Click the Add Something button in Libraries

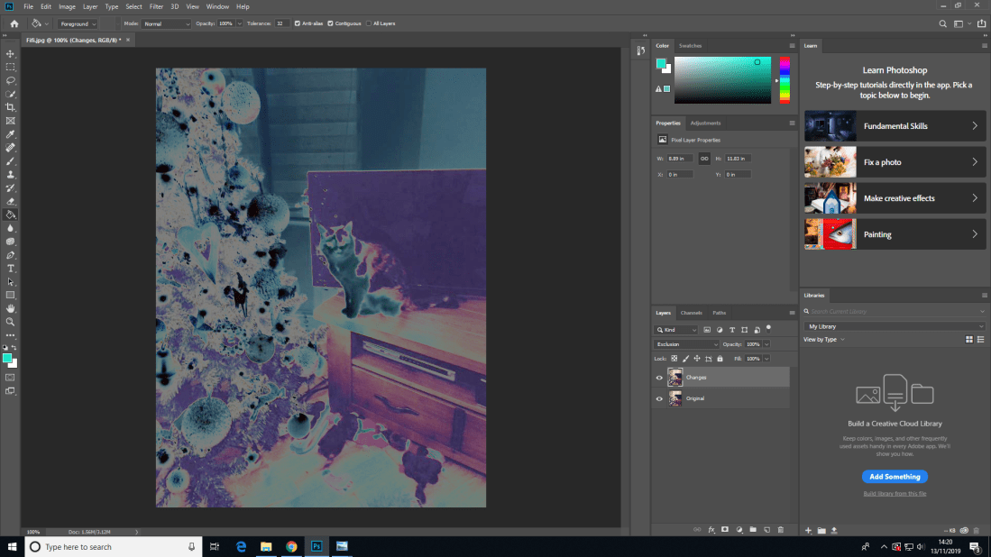coord(895,476)
